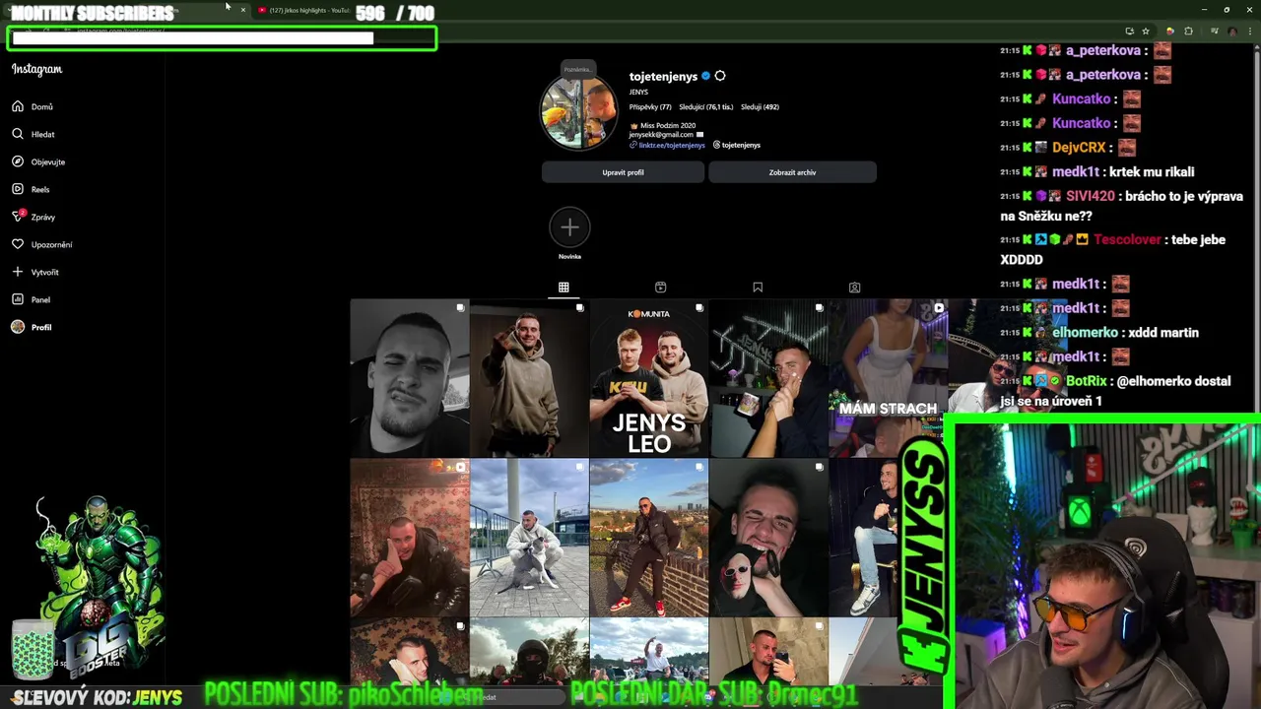This screenshot has height=709, width=1261.
Task: Open black-and-white close-up face post
Action: (x=409, y=378)
